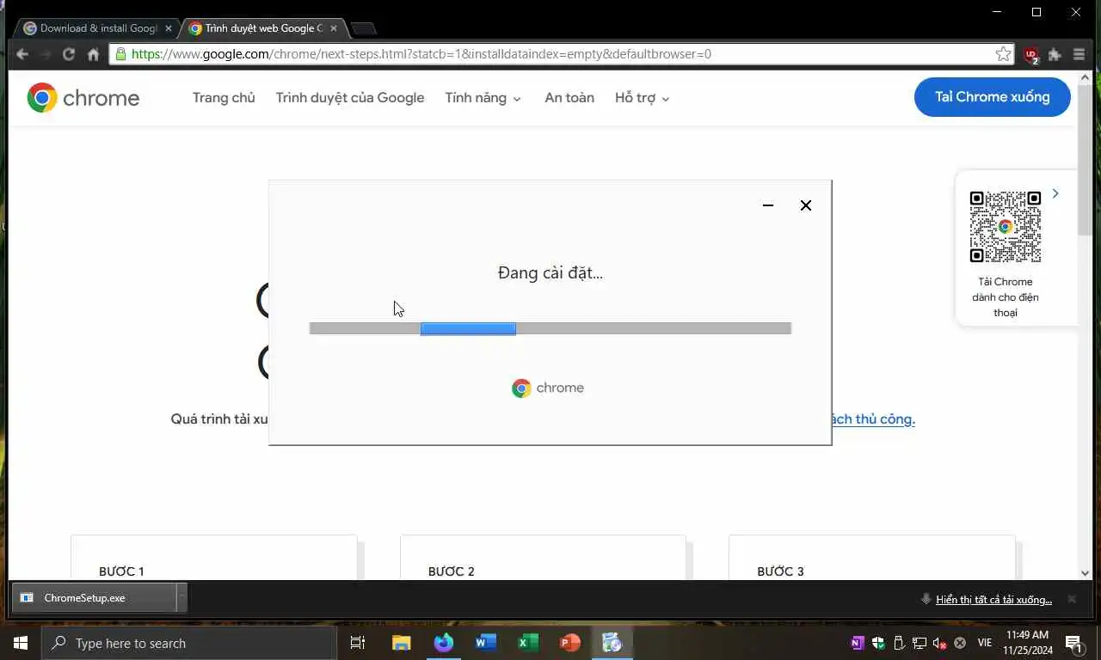Click the thủ công link
This screenshot has width=1101, height=660.
(x=872, y=419)
